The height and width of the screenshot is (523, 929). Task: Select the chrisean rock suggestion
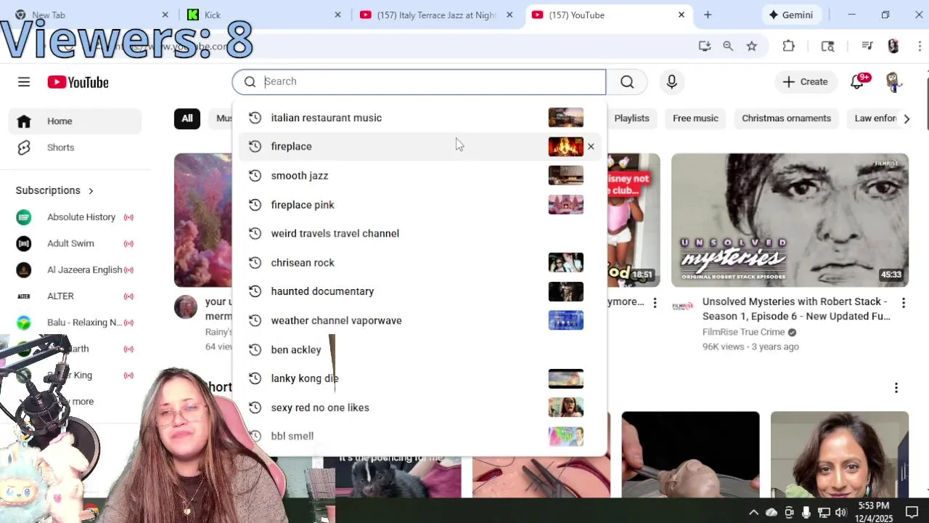[419, 262]
